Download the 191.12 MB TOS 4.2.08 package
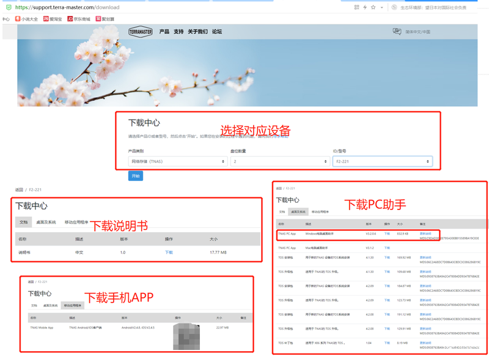The image size is (489, 356). pos(387,314)
